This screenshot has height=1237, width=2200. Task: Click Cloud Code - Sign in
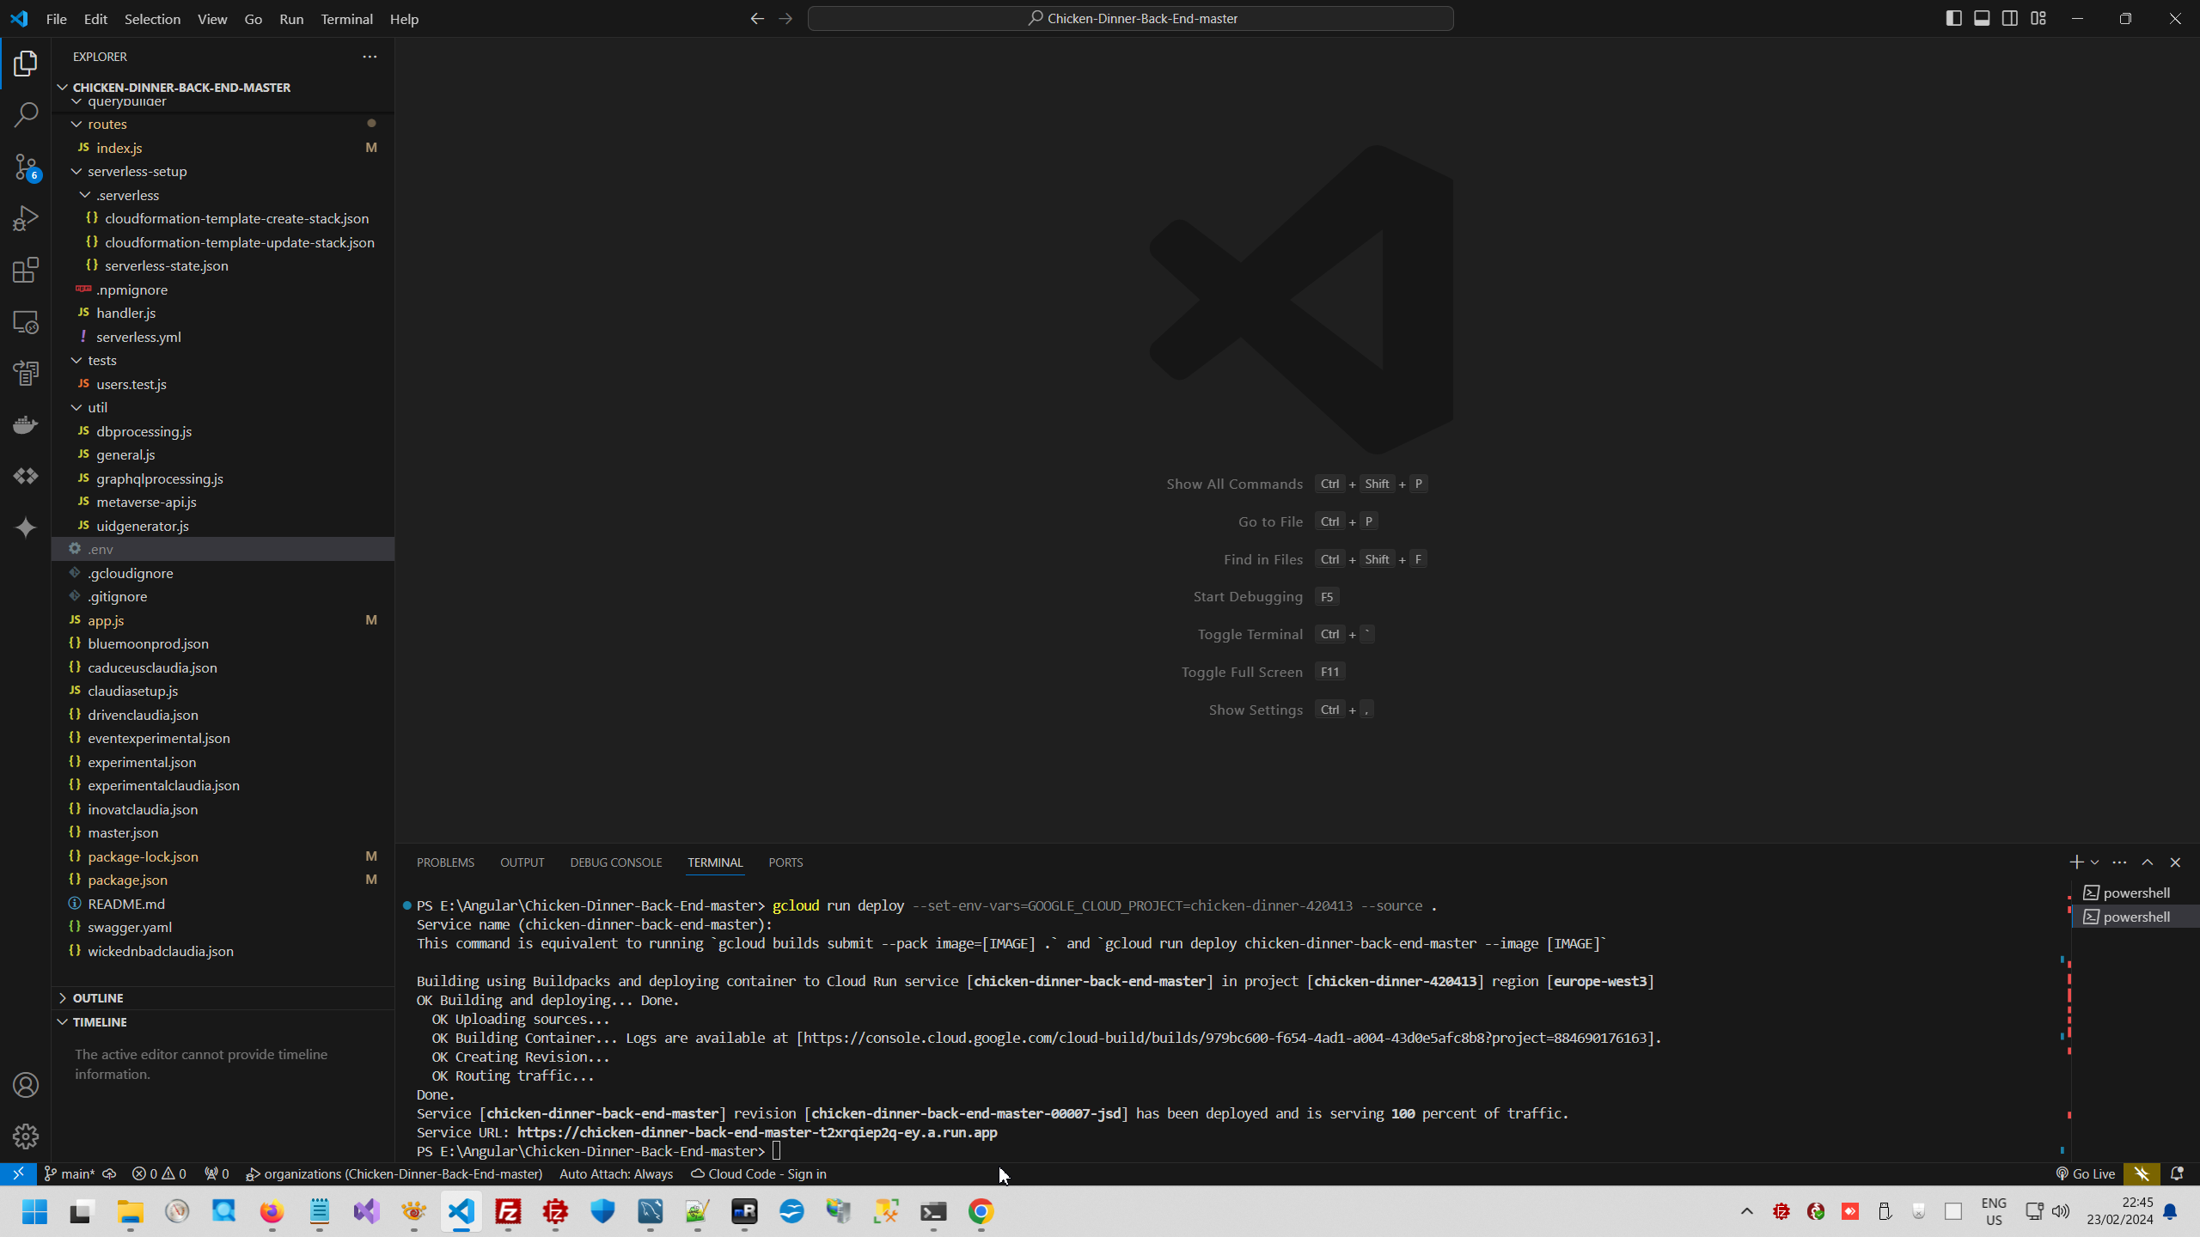pyautogui.click(x=758, y=1173)
